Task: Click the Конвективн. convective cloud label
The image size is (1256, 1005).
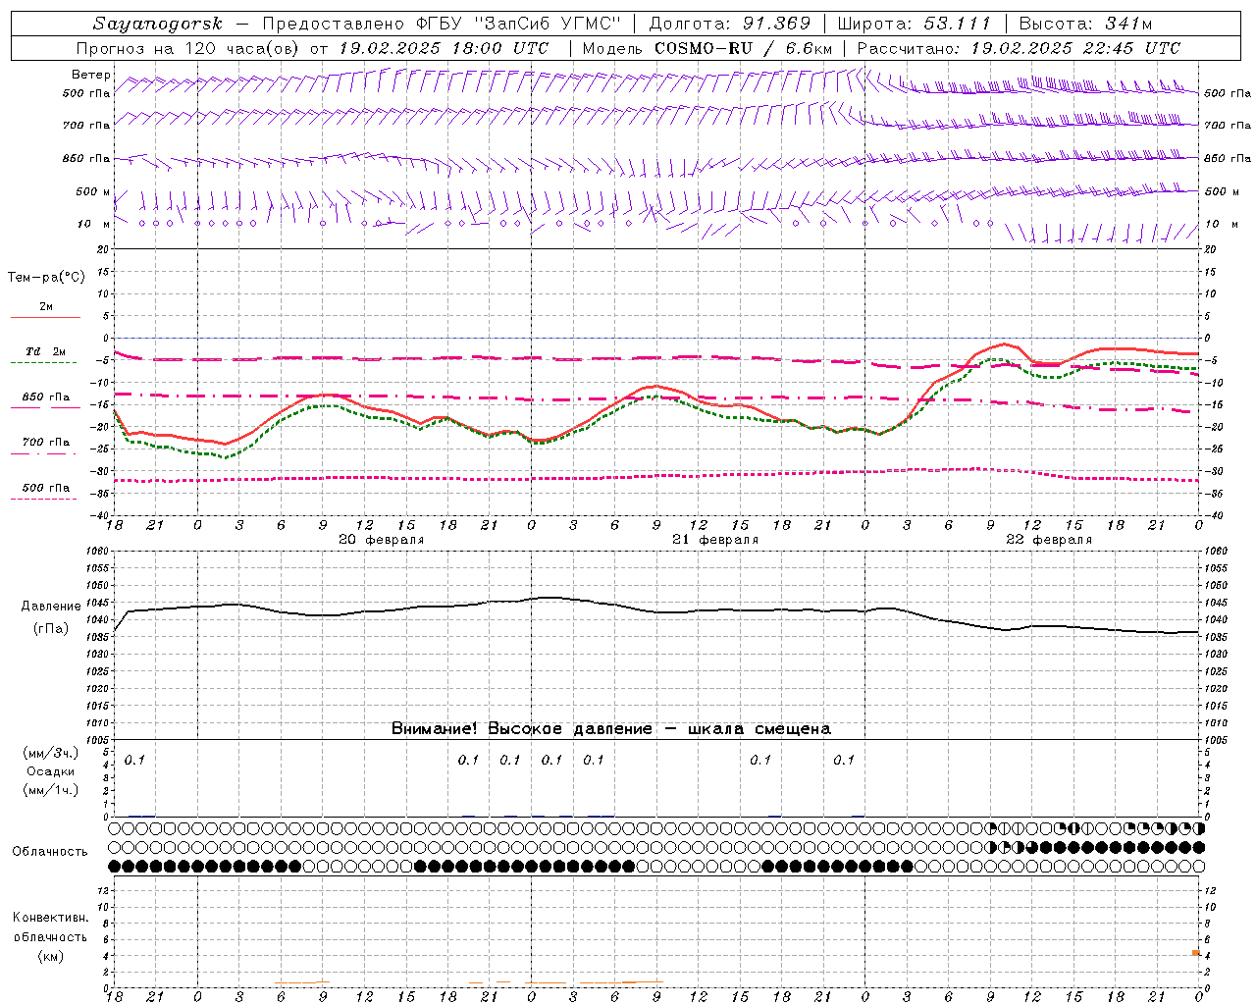Action: 50,918
